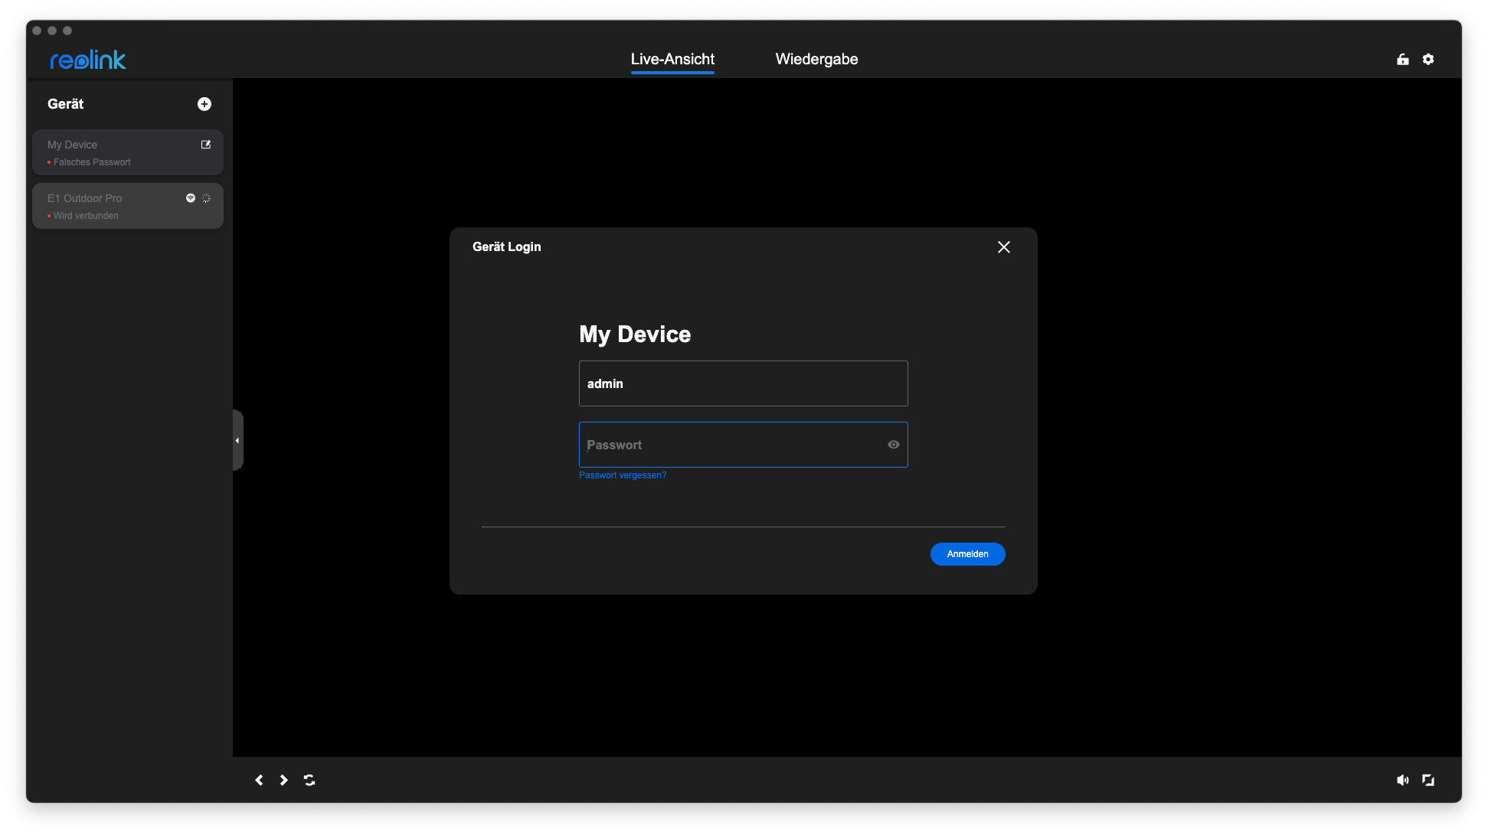Select the Live-Ansicht tab
The height and width of the screenshot is (835, 1488).
672,60
